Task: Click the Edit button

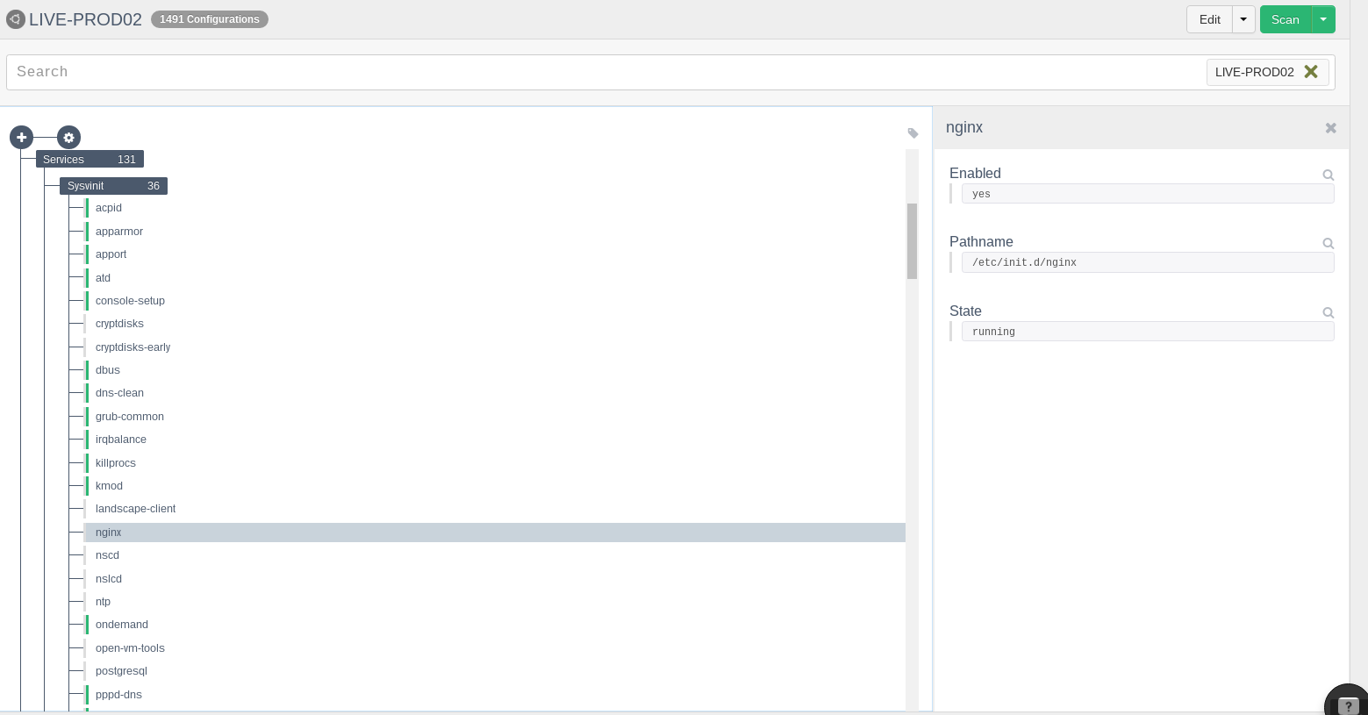Action: pos(1209,19)
